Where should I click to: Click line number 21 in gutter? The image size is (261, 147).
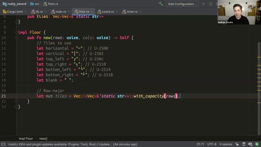pyautogui.click(x=4, y=96)
